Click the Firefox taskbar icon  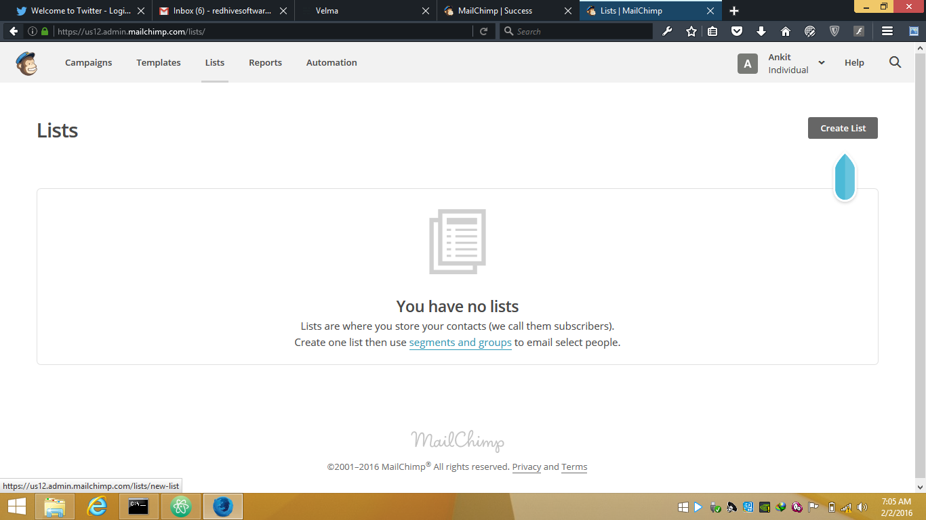pyautogui.click(x=223, y=506)
